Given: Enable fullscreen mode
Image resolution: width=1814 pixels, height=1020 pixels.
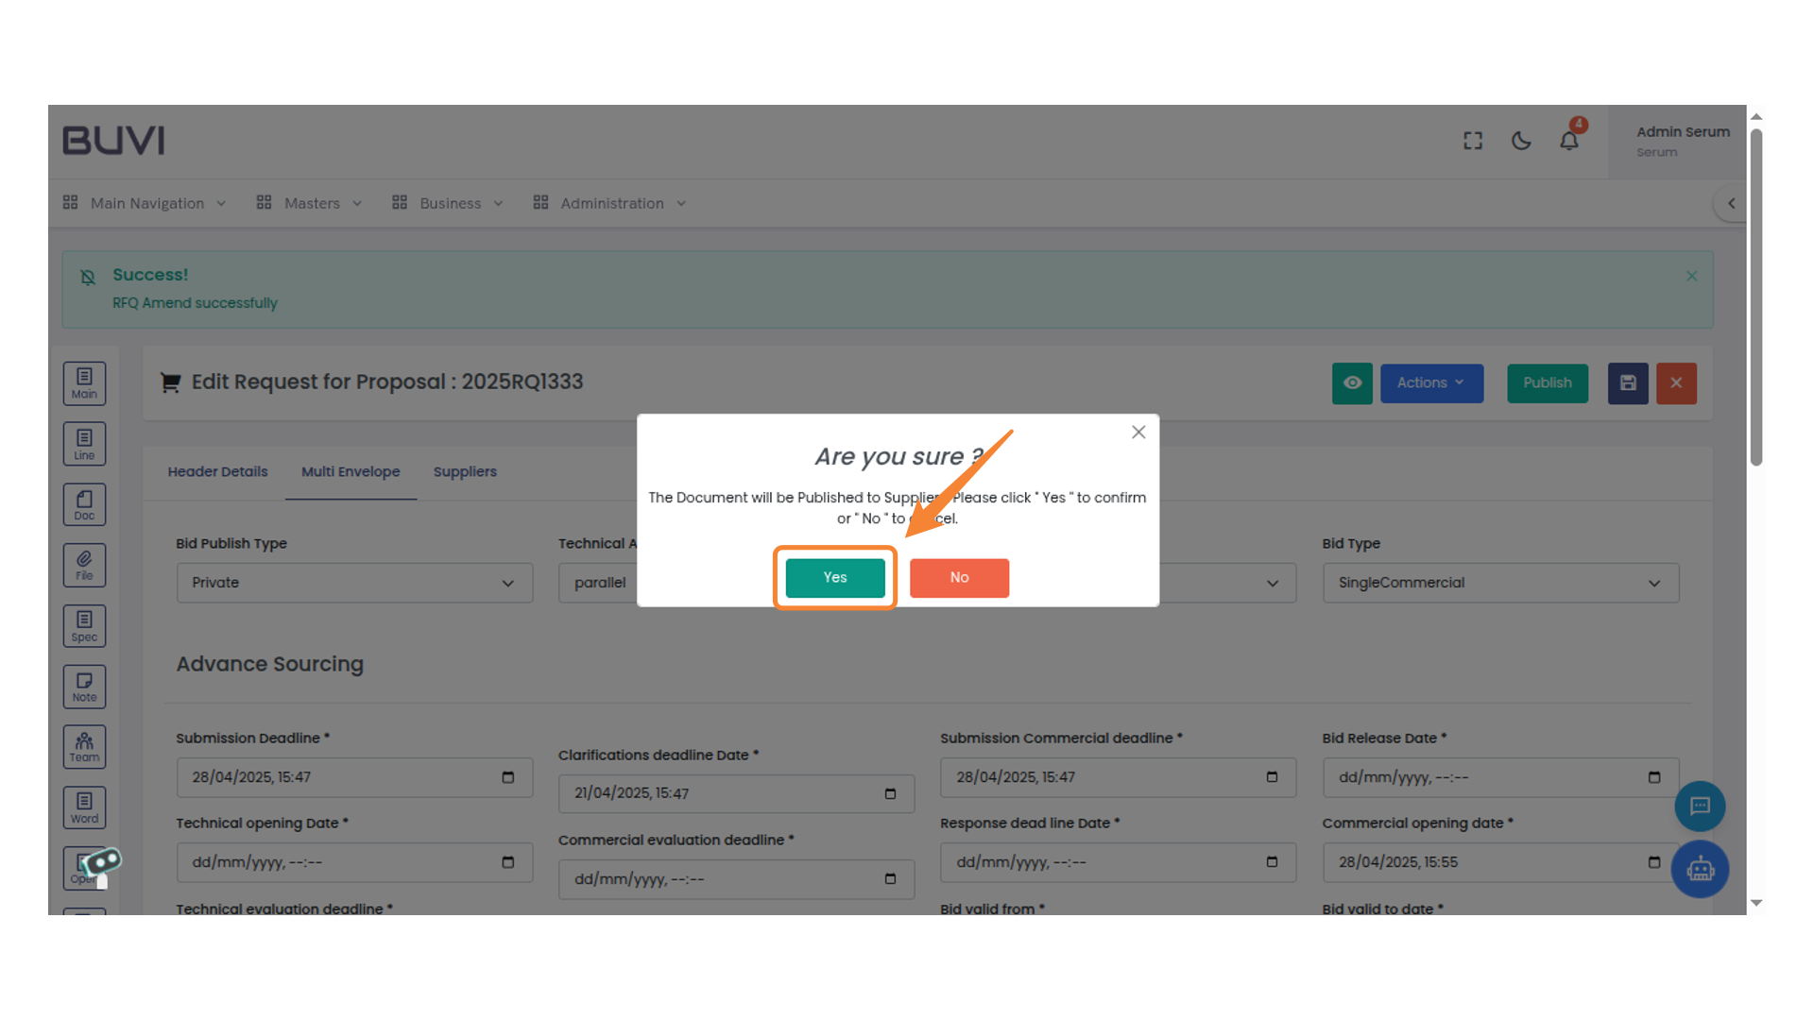Looking at the screenshot, I should [1472, 140].
